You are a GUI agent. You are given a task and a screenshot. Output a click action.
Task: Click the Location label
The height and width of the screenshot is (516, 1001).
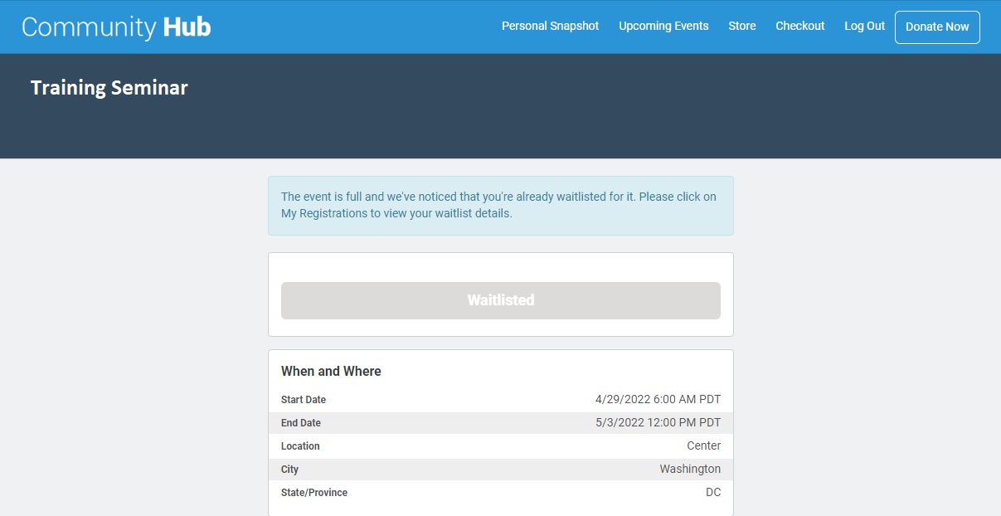pyautogui.click(x=300, y=446)
